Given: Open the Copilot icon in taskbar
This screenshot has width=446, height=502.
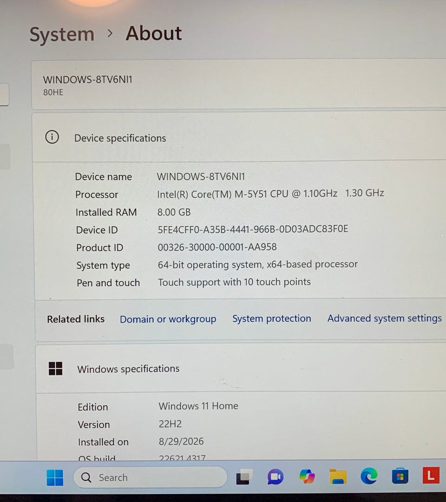Looking at the screenshot, I should point(307,476).
